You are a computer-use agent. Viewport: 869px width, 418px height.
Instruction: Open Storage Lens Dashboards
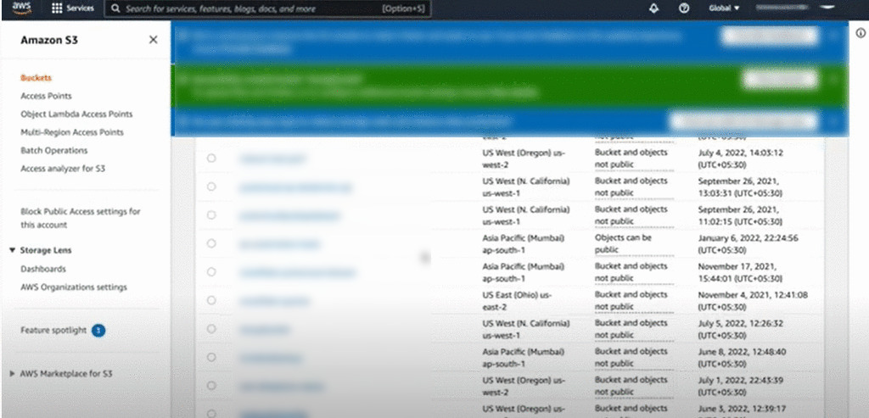(x=43, y=269)
